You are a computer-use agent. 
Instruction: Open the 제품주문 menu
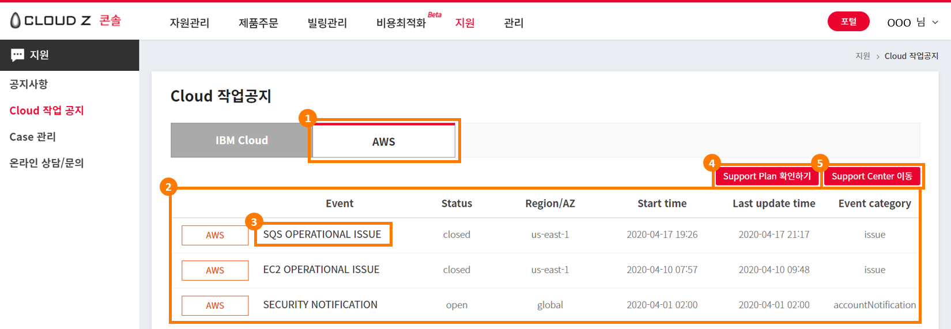pyautogui.click(x=258, y=23)
